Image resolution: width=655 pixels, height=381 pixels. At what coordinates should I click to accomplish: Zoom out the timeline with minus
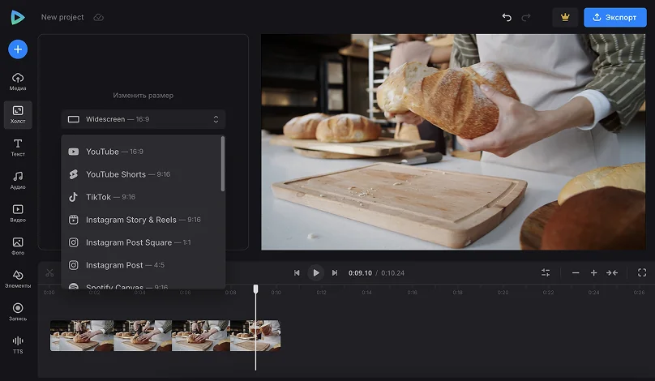[x=576, y=273]
